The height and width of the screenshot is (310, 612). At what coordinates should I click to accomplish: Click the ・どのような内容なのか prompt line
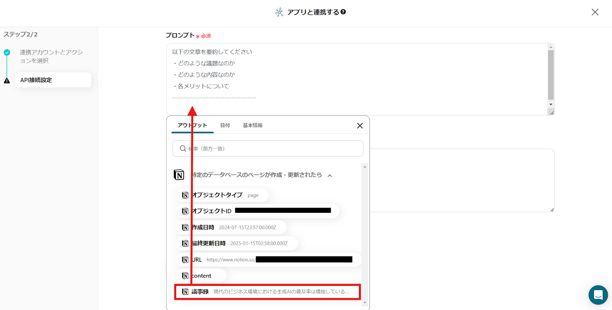[203, 75]
